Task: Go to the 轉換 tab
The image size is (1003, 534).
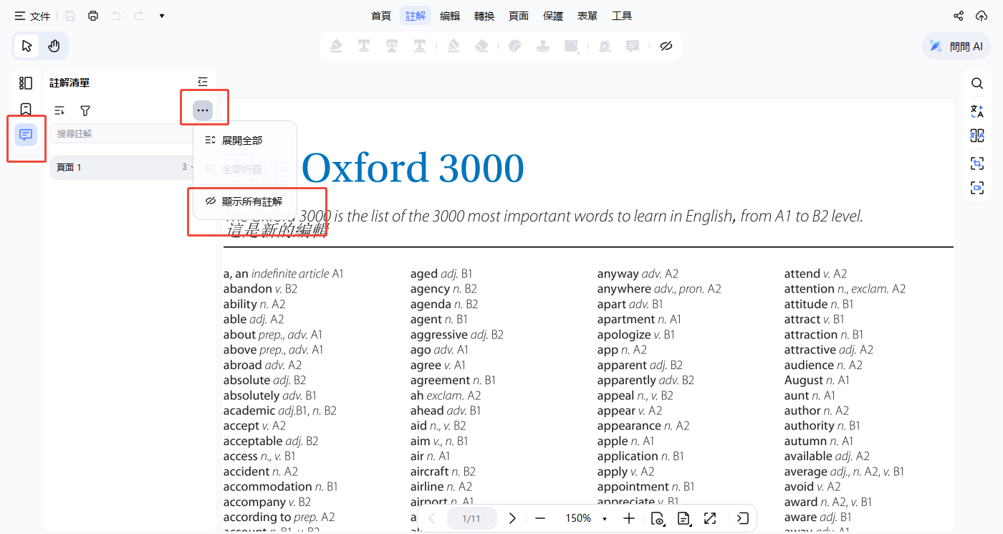Action: tap(484, 16)
